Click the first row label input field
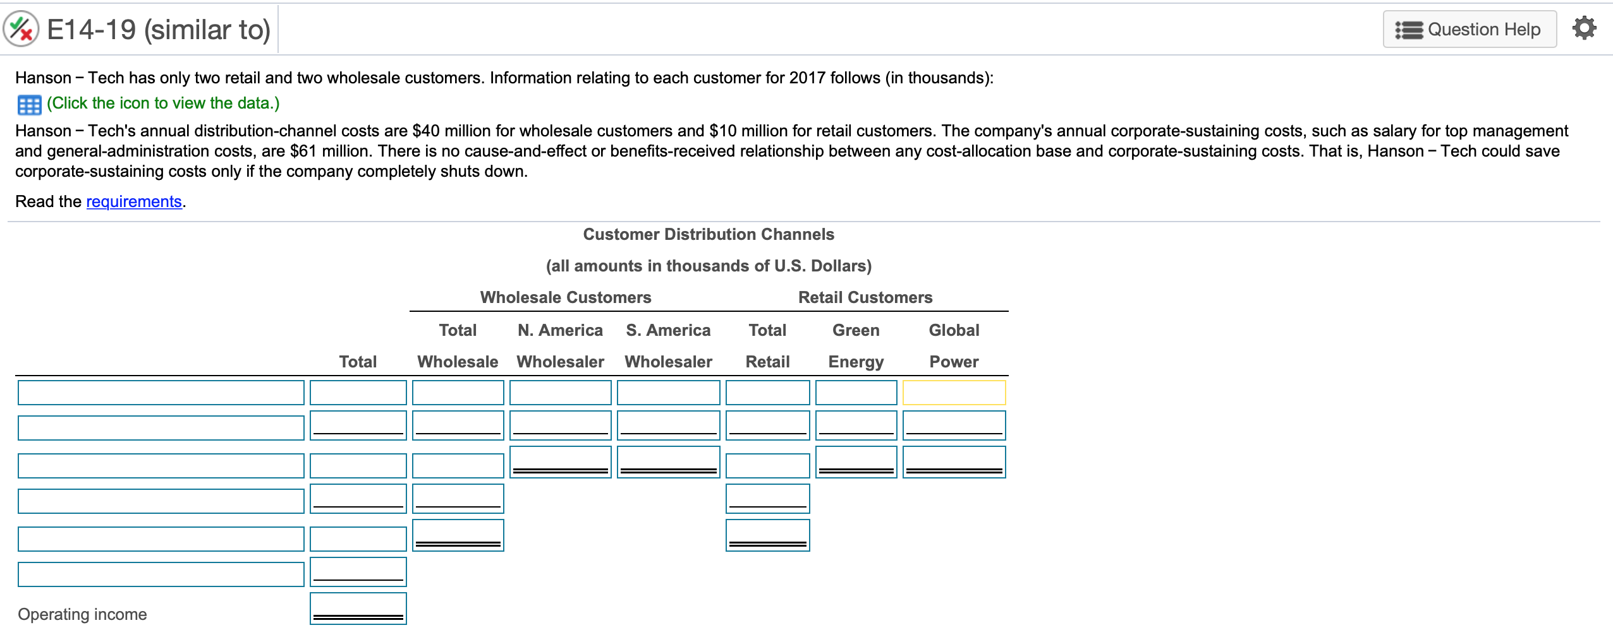Screen dimensions: 1613x630 [161, 393]
